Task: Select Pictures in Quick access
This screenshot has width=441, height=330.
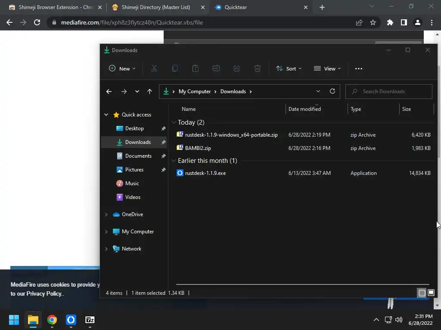Action: [x=134, y=169]
